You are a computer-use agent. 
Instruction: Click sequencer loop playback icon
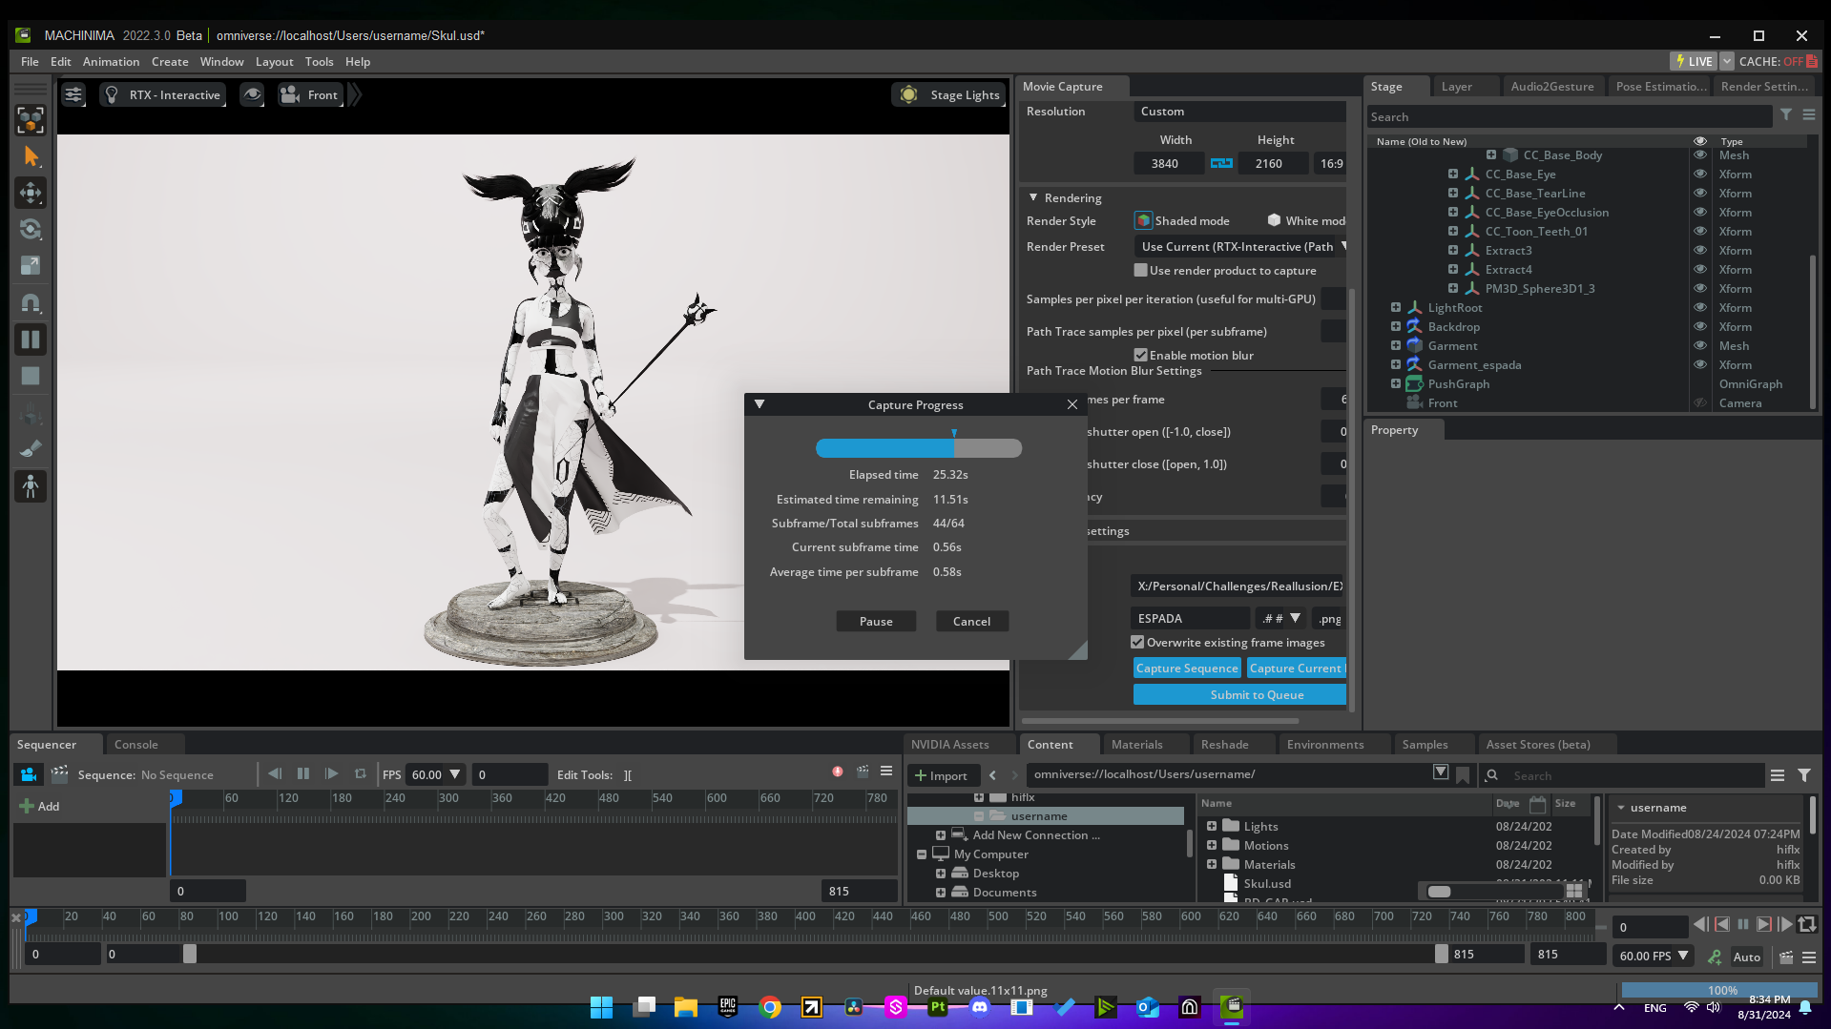point(361,773)
